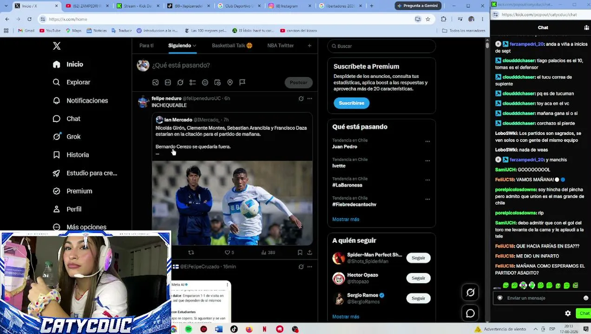Click the Suscribirse Premium button
591x334 pixels.
[x=351, y=103]
